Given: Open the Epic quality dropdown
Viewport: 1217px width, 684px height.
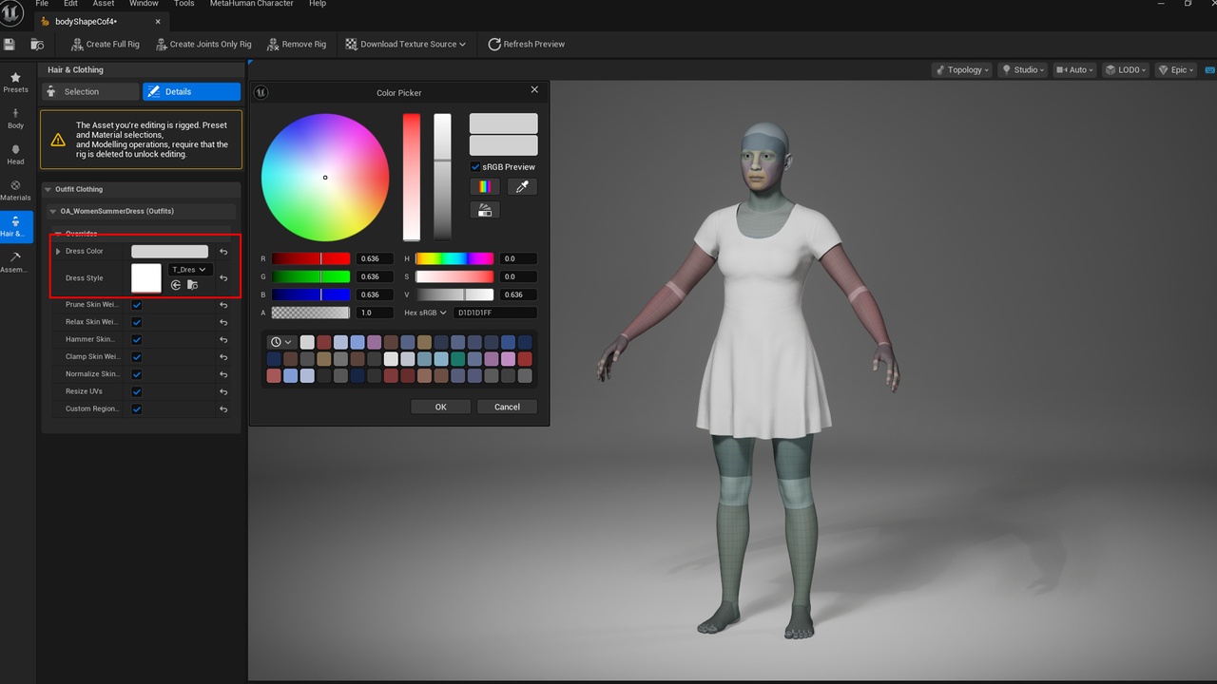Looking at the screenshot, I should click(1175, 69).
